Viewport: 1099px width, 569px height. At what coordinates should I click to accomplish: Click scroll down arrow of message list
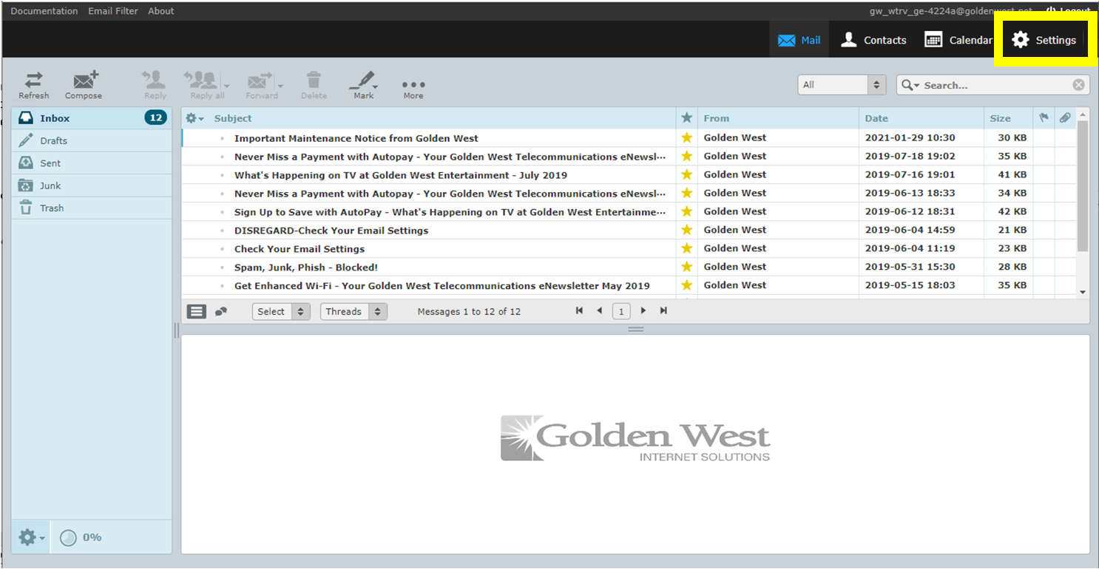click(1083, 293)
